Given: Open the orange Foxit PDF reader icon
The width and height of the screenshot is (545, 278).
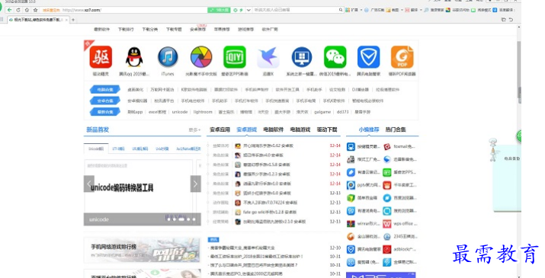Looking at the screenshot, I should click(x=402, y=57).
